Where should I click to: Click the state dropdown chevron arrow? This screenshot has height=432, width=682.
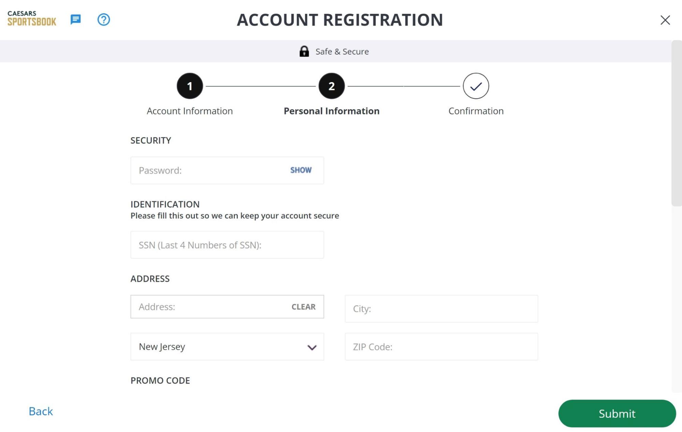[x=312, y=347]
